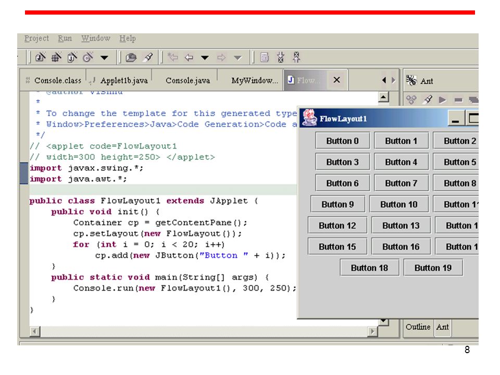Close the Flow... editor tab with X
Image resolution: width=500 pixels, height=375 pixels.
point(337,80)
